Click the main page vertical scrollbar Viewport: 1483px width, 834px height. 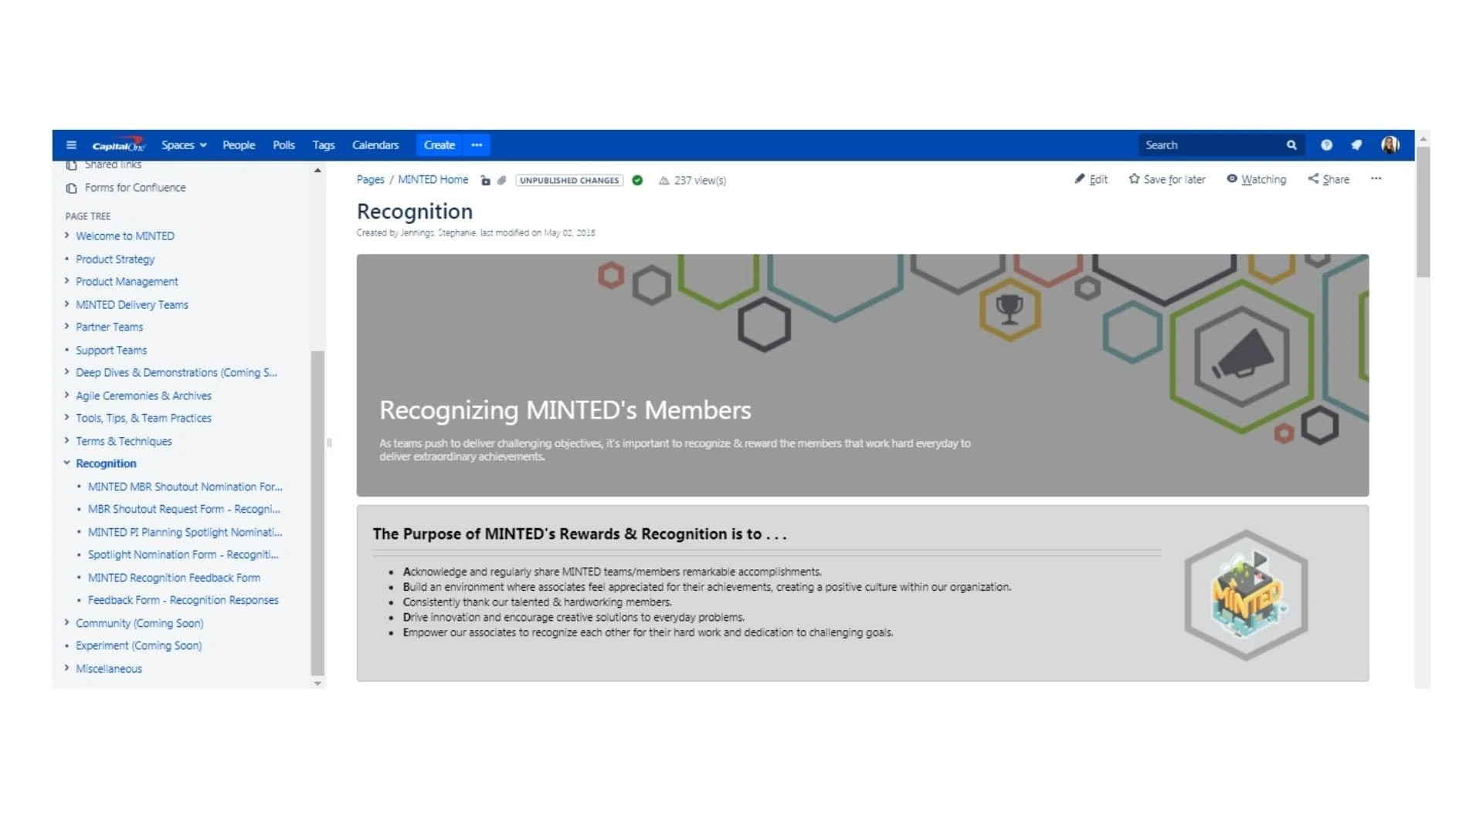click(1423, 212)
